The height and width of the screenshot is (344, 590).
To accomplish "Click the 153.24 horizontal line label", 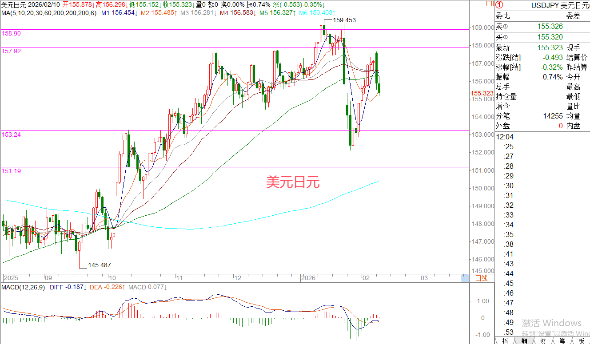I will pyautogui.click(x=11, y=134).
